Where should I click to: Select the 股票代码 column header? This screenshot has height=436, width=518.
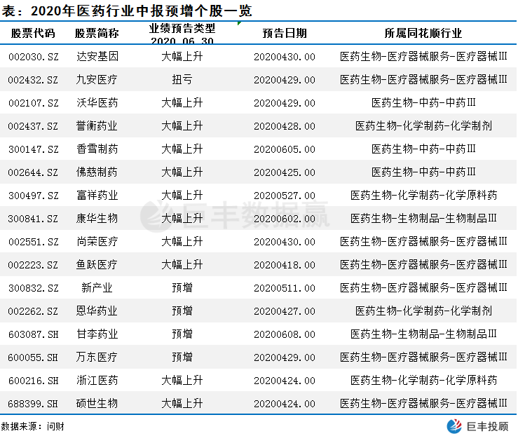pyautogui.click(x=32, y=34)
